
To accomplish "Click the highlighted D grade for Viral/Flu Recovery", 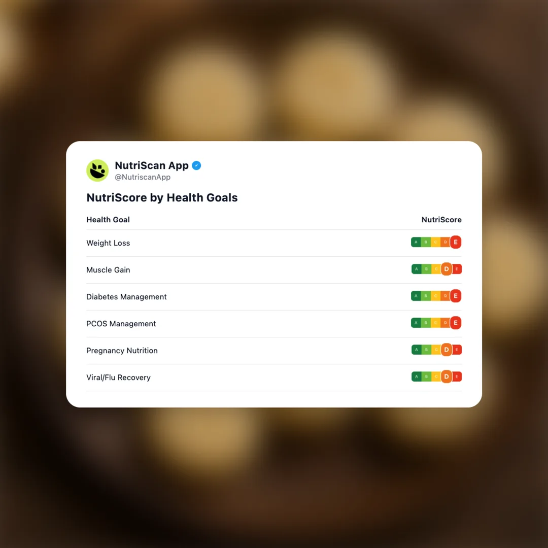I will tap(447, 377).
